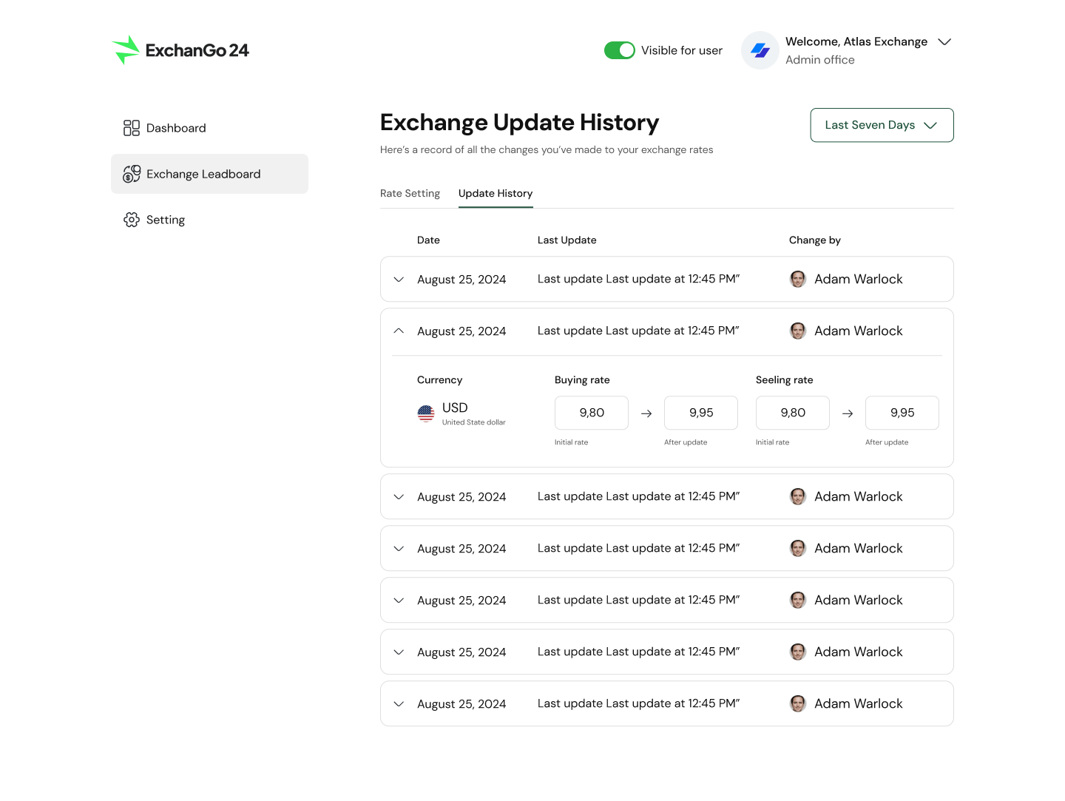Click the 9,80 initial buying rate field
The height and width of the screenshot is (801, 1065).
click(591, 413)
